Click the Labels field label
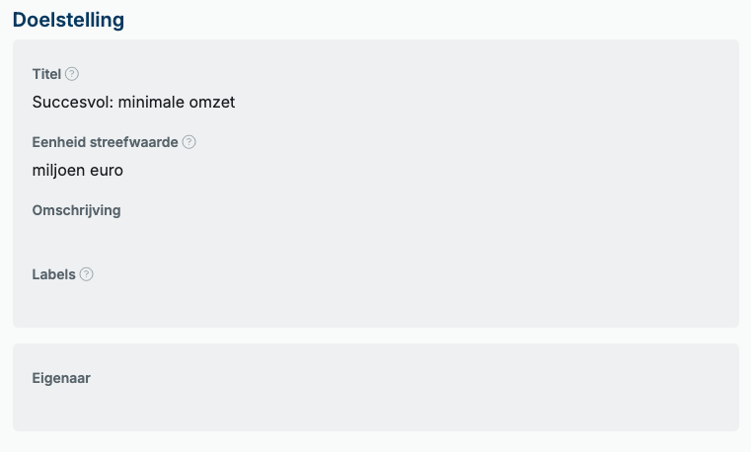Image resolution: width=751 pixels, height=452 pixels. [53, 274]
